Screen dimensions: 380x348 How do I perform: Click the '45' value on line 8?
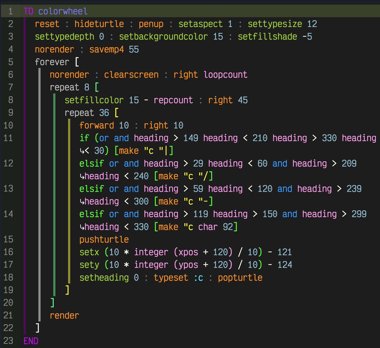coord(243,100)
